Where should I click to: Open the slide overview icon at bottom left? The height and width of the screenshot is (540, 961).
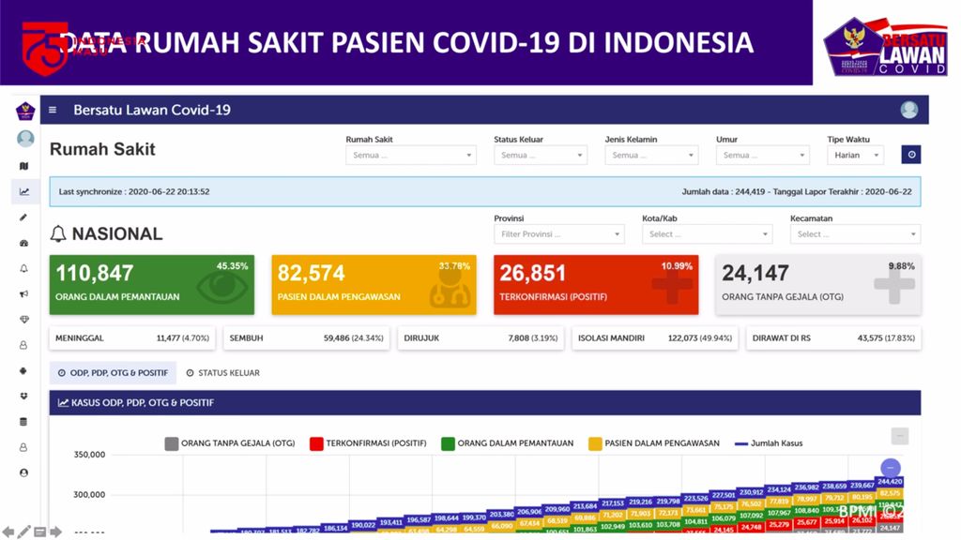point(39,532)
